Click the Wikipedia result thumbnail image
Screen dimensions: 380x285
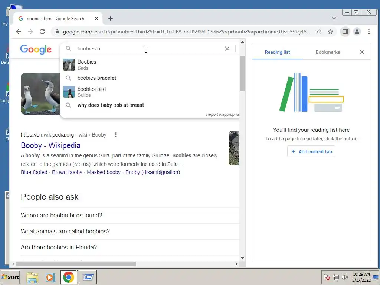(x=234, y=148)
